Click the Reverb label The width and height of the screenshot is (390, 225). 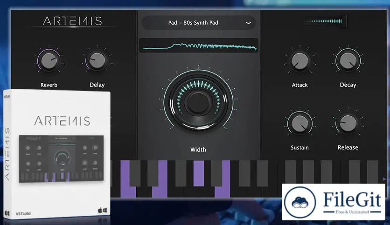pyautogui.click(x=49, y=85)
